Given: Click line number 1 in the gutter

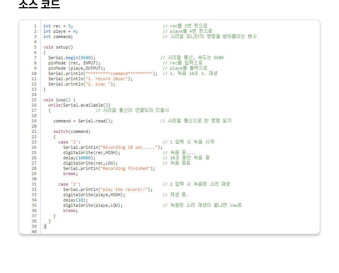Looking at the screenshot, I should point(35,26).
